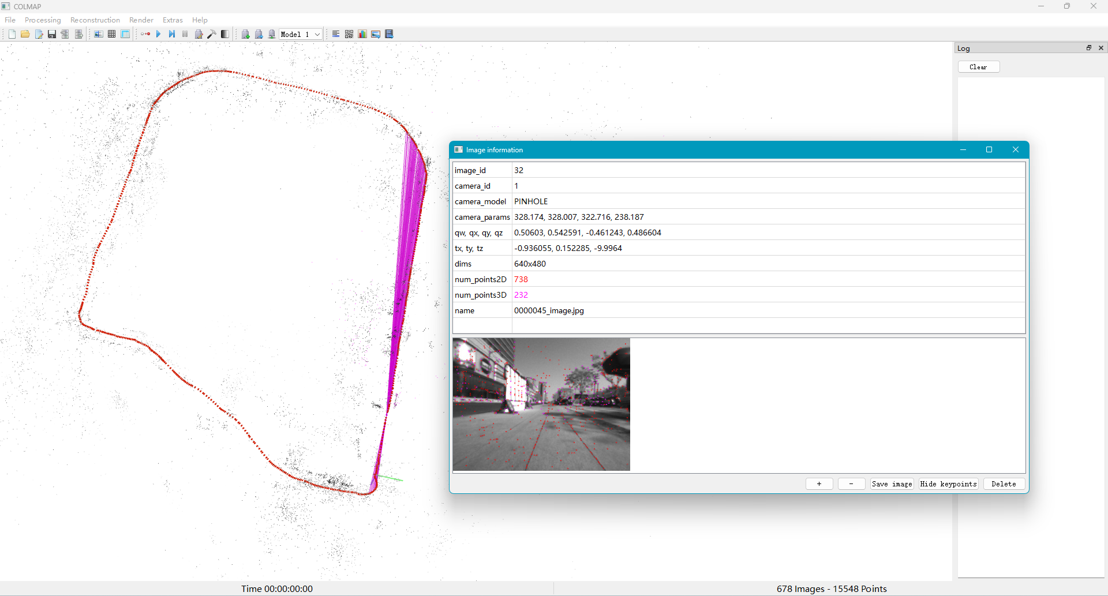Toggle Hide keypoints on the image
The image size is (1108, 596).
[949, 484]
